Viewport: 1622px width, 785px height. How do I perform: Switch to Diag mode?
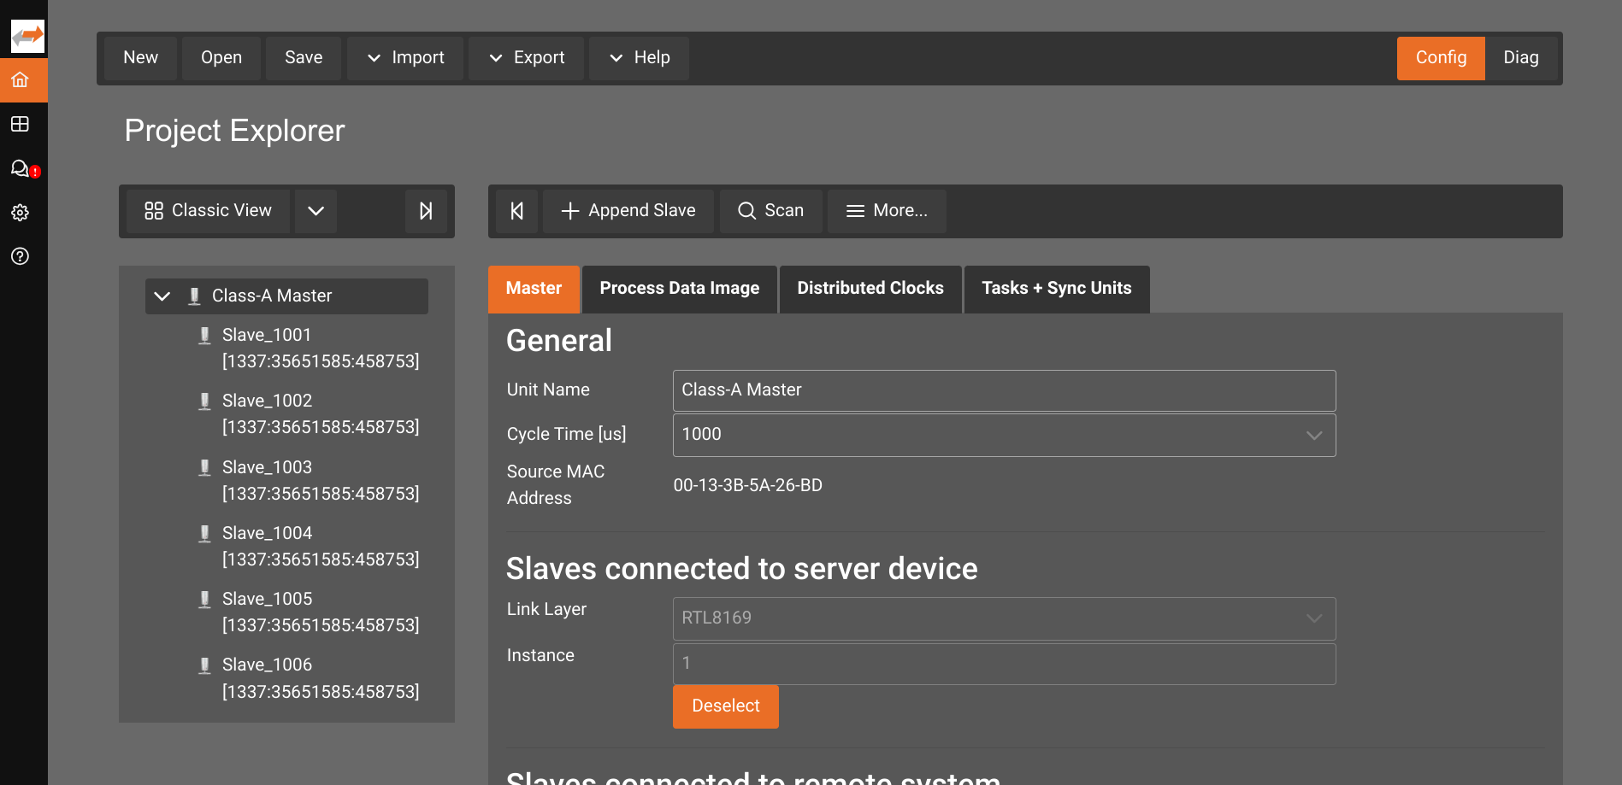click(x=1520, y=58)
